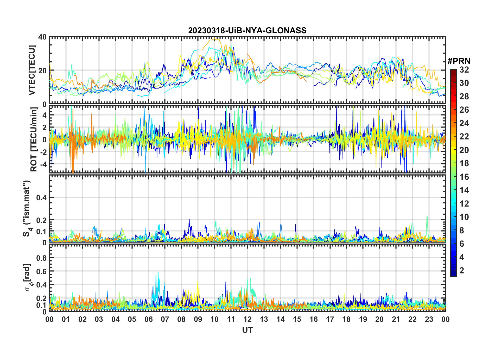Click colorbar tick label 16

point(464,177)
